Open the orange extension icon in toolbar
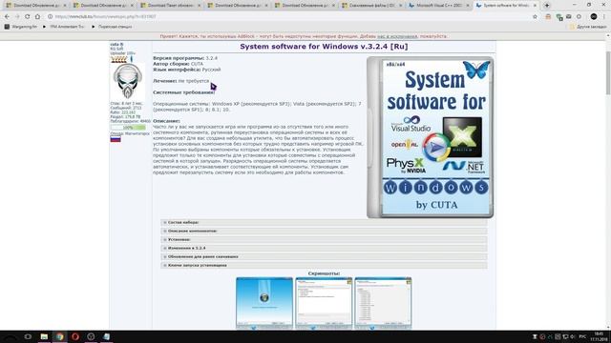 [548, 17]
